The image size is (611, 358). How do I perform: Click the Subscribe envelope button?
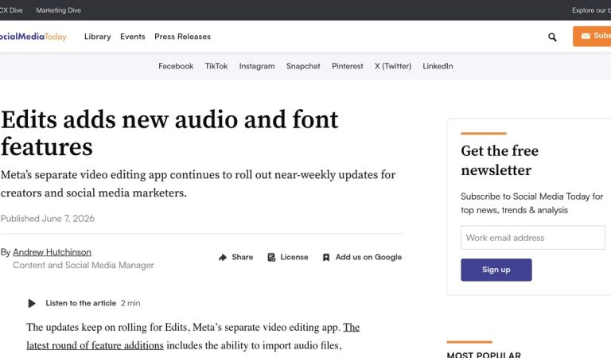(x=592, y=37)
